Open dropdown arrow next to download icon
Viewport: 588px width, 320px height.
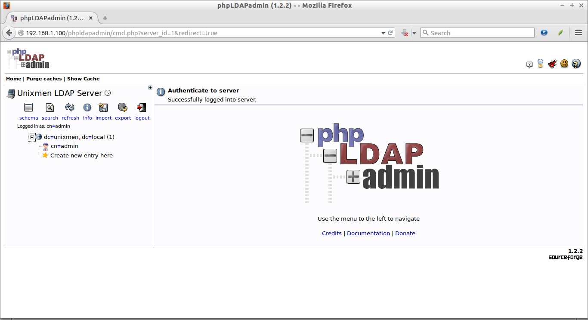pos(414,33)
